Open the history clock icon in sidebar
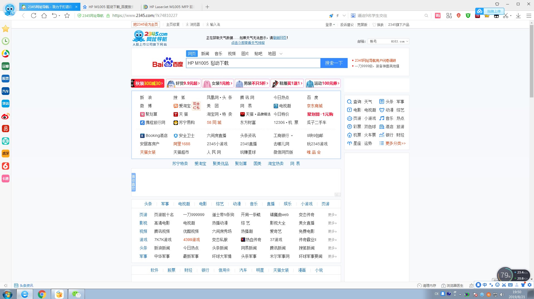 tap(6, 41)
